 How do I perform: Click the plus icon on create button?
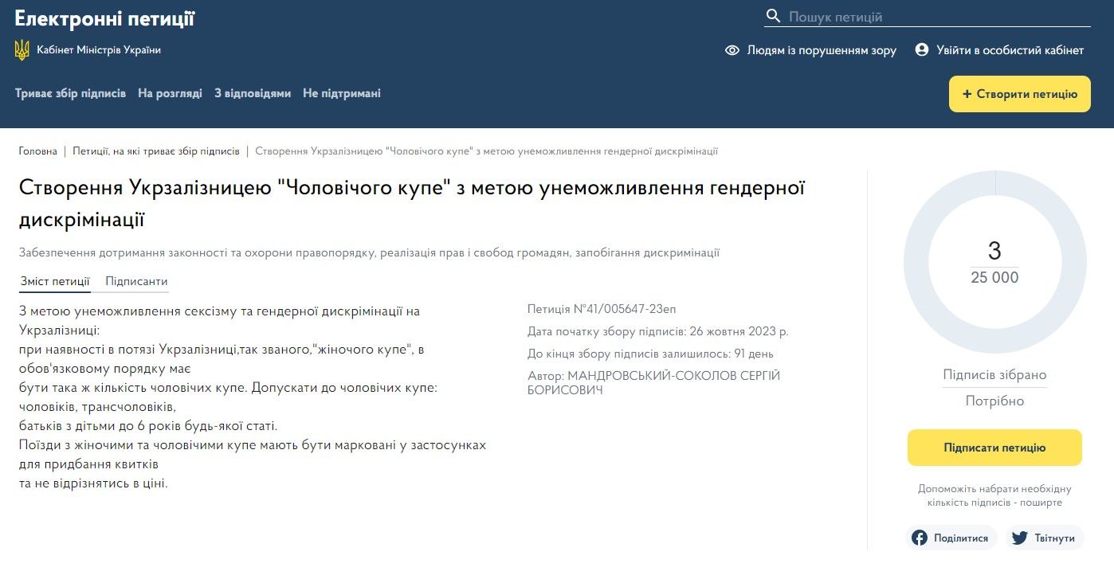967,94
